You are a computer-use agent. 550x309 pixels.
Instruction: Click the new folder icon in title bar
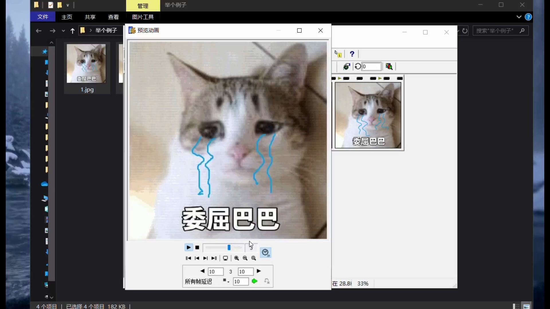tap(60, 5)
